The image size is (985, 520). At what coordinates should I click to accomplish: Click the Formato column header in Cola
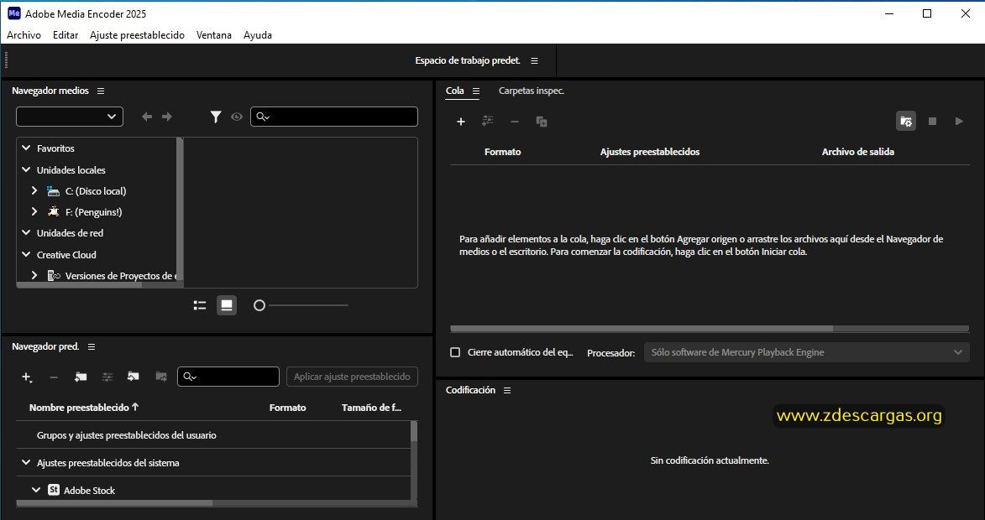tap(502, 152)
